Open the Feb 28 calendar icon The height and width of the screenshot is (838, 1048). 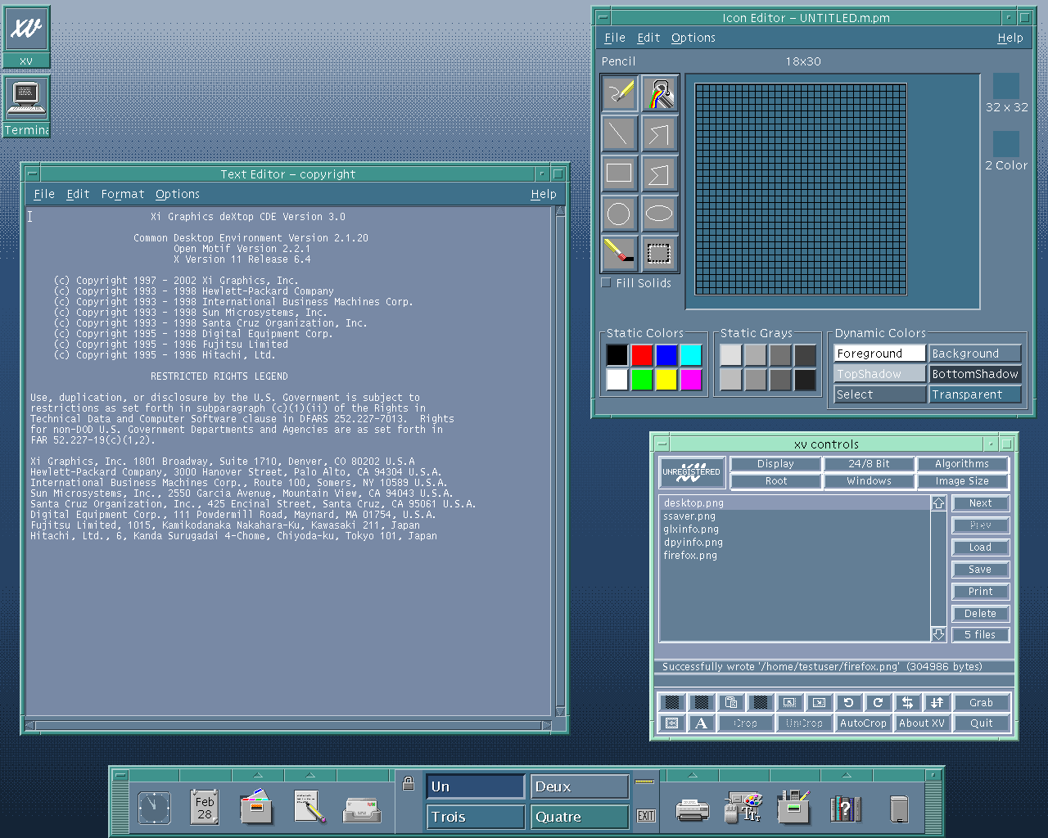tap(205, 807)
